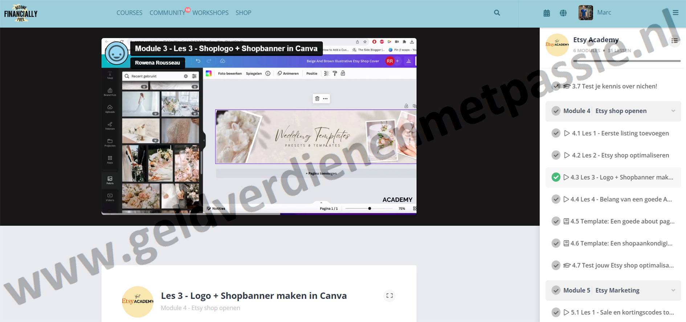Click Marc's profile avatar

tap(585, 13)
